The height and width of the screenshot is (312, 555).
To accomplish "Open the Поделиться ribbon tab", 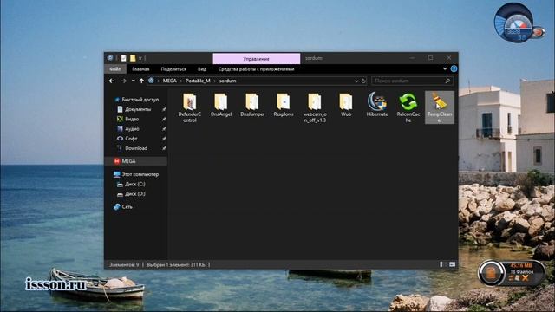I will [173, 69].
